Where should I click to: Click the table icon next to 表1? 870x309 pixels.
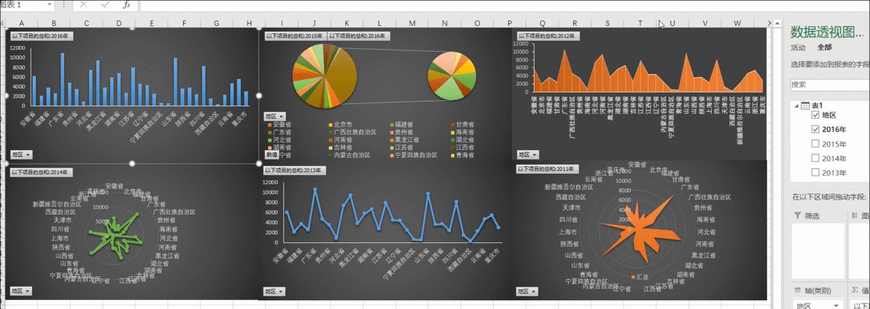pos(806,106)
